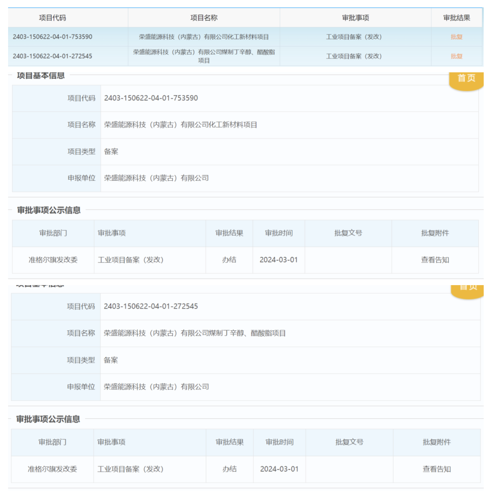Click 工业项目备案（发改）in first approval table
The height and width of the screenshot is (500, 496).
131,260
